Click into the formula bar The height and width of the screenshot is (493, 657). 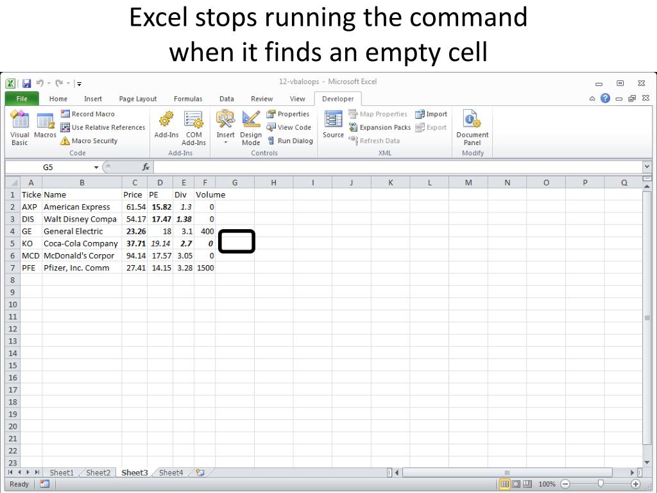tap(398, 168)
